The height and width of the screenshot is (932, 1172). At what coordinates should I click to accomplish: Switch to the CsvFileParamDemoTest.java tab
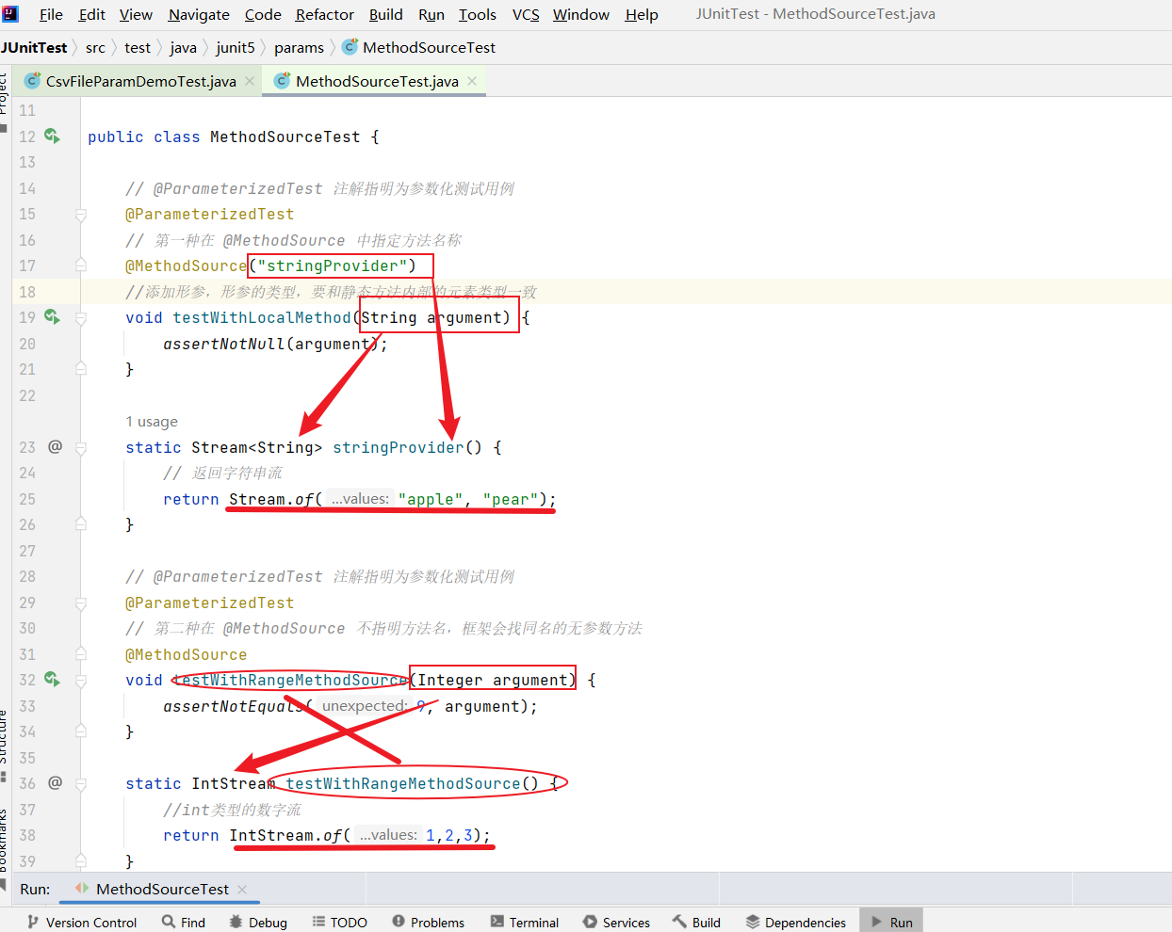coord(140,81)
